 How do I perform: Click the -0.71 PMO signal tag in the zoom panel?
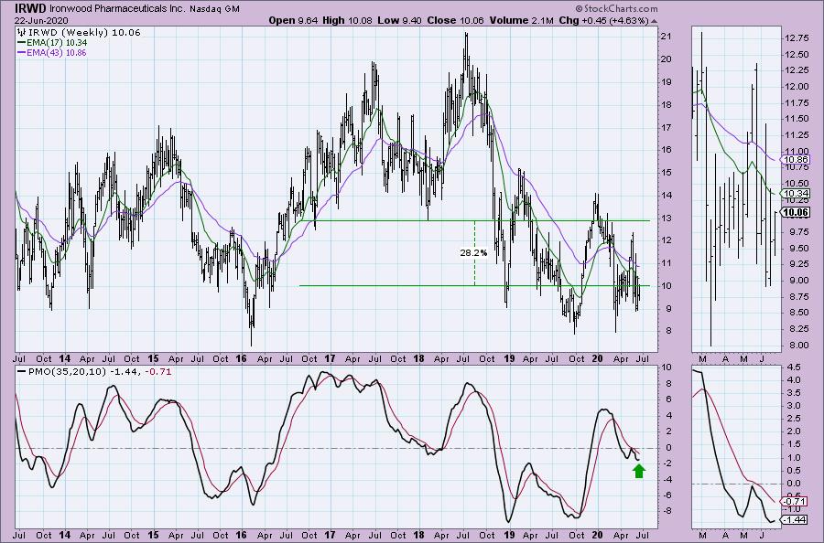pyautogui.click(x=796, y=502)
